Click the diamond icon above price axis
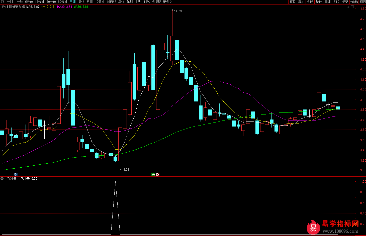366x236 pixels. pos(348,7)
